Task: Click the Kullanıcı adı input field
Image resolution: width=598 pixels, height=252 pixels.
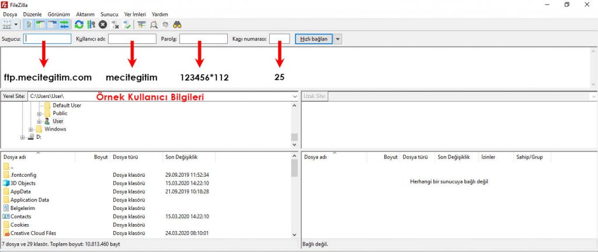Action: [133, 39]
